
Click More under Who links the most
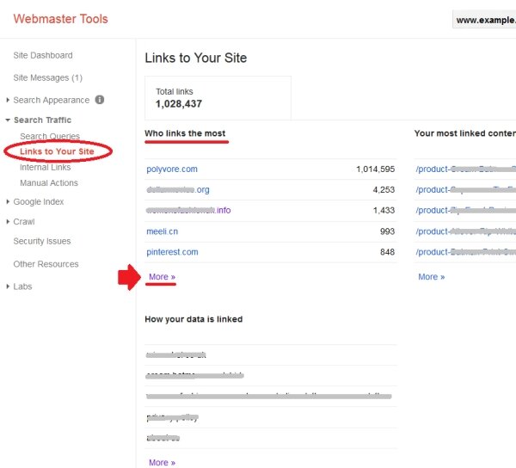[x=162, y=277]
